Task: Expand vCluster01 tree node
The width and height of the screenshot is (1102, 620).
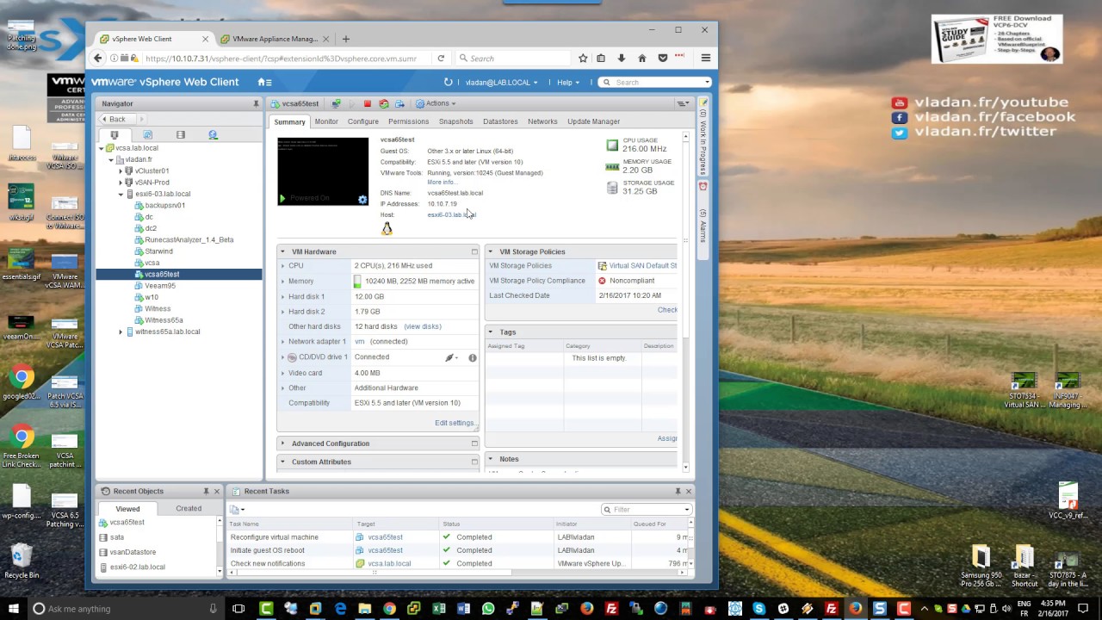Action: pyautogui.click(x=121, y=170)
